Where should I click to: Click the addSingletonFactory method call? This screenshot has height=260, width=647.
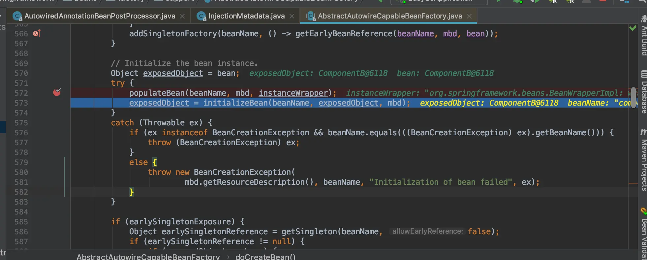click(x=173, y=34)
